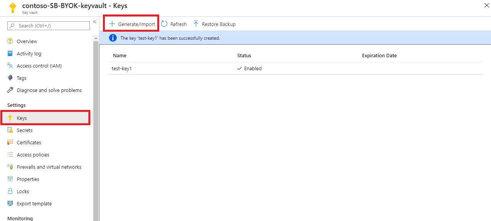This screenshot has width=491, height=221.
Task: Open Diagnose and solve problems
Action: [x=49, y=90]
